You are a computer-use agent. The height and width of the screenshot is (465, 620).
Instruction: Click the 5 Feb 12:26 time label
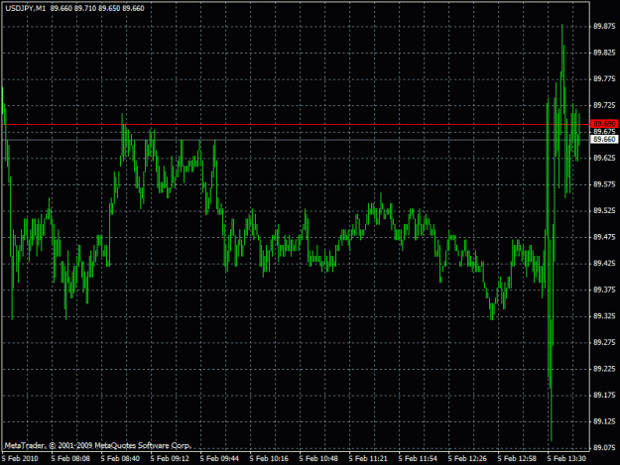pyautogui.click(x=467, y=458)
